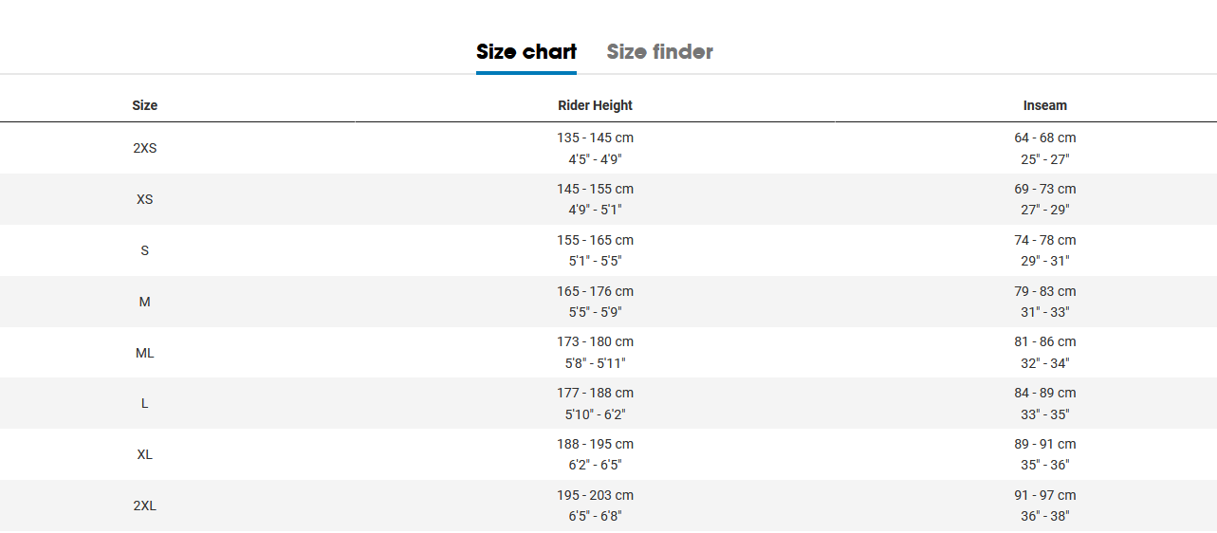The image size is (1217, 533).
Task: Click the 81 - 86 cm inseam value
Action: click(x=1045, y=341)
